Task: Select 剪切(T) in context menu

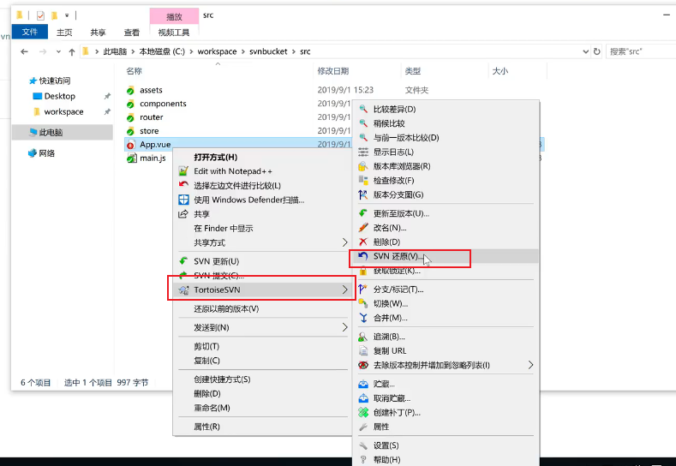Action: click(206, 346)
